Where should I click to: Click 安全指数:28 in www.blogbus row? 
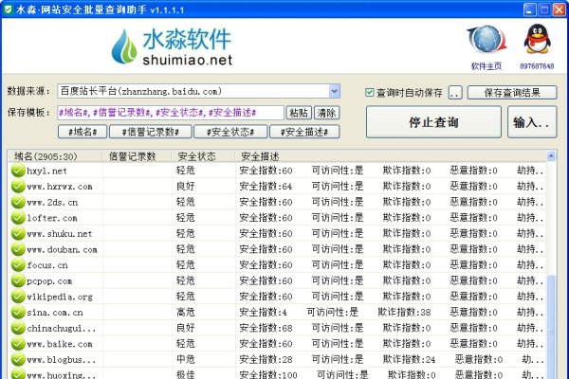266,360
